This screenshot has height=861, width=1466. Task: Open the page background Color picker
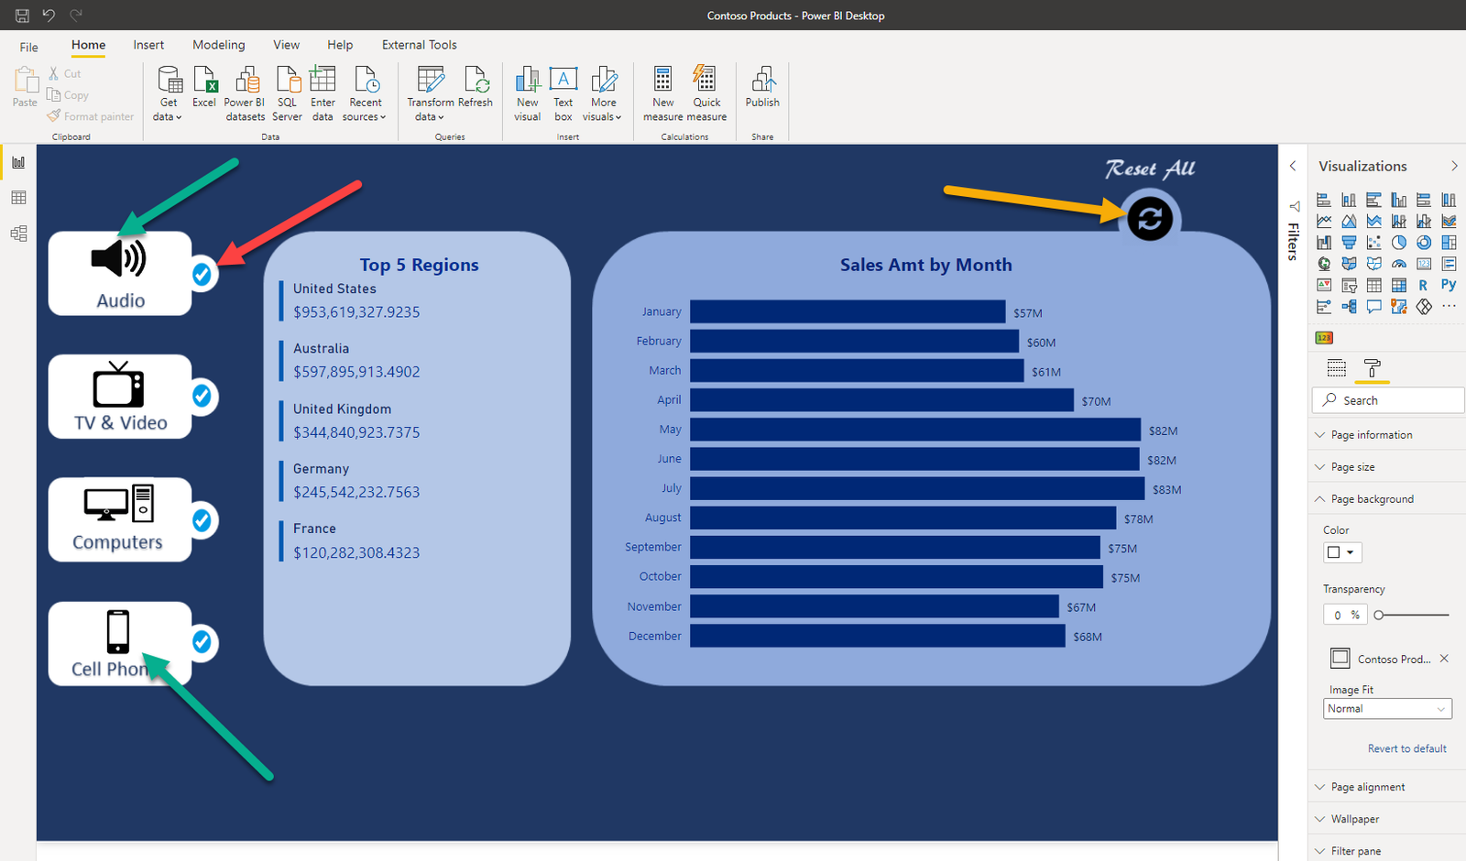(1342, 552)
